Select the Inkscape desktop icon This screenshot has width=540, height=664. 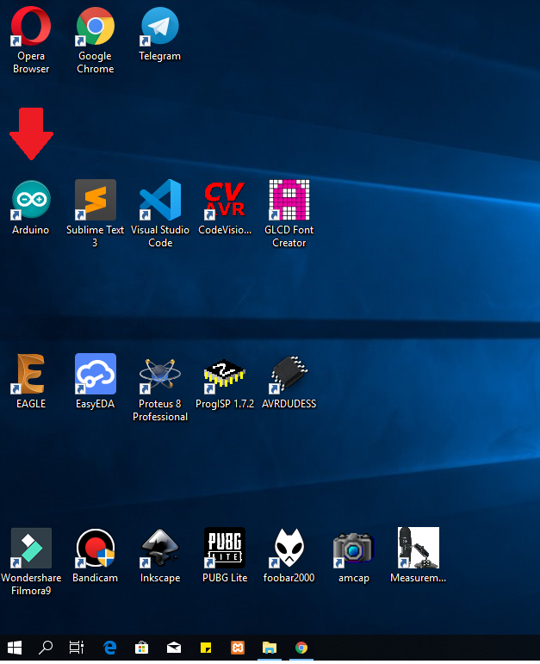pyautogui.click(x=160, y=548)
